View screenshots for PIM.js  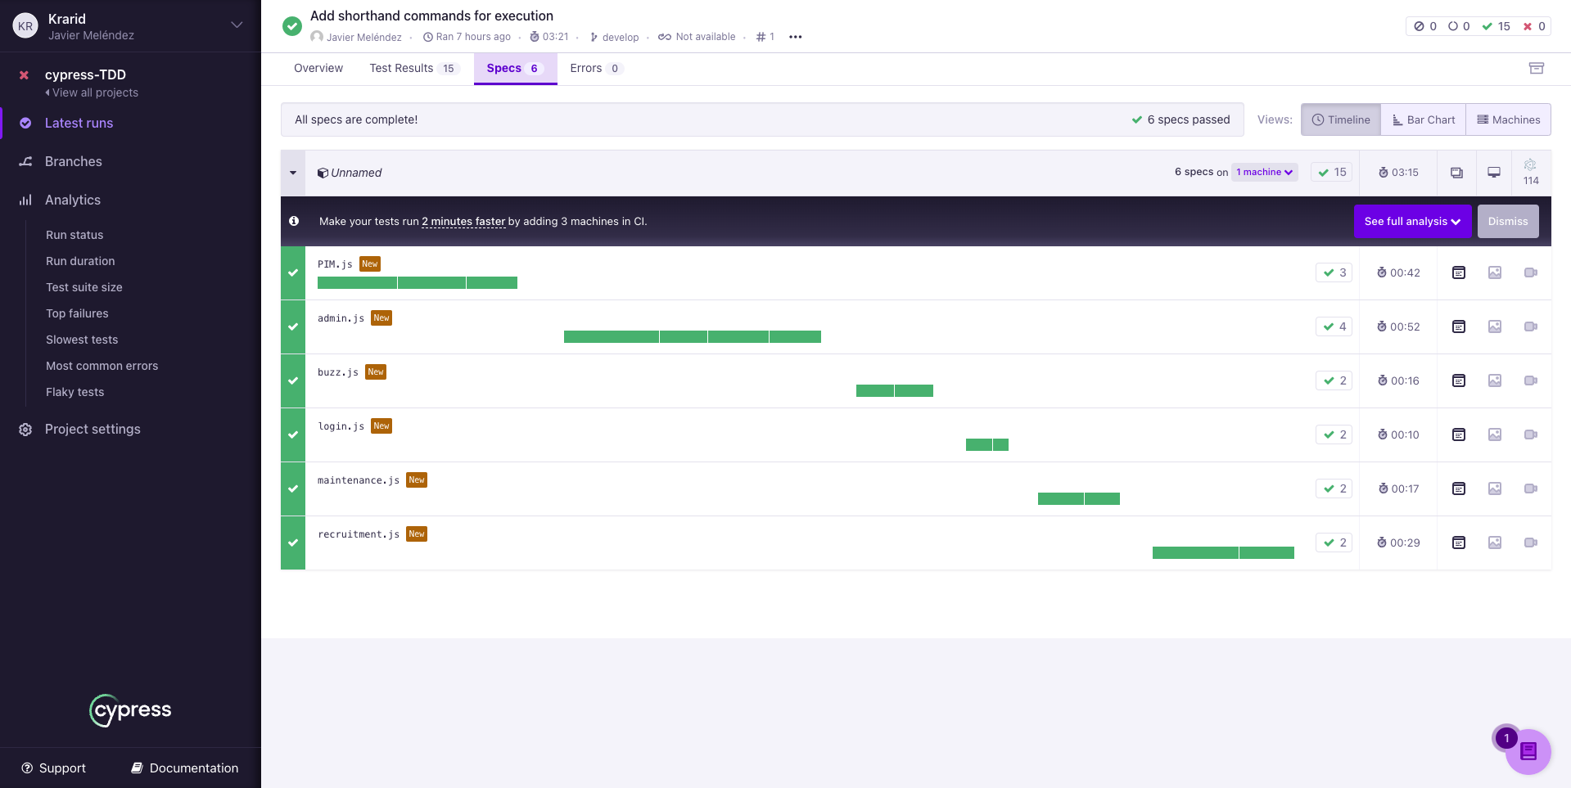click(x=1495, y=272)
